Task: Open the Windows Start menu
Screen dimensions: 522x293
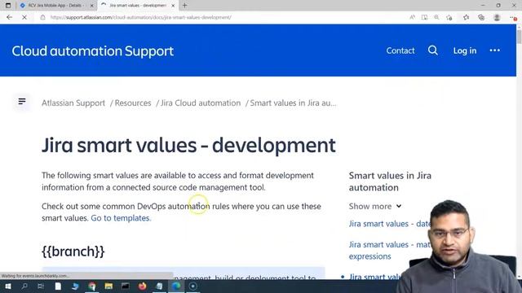Action: point(7,286)
